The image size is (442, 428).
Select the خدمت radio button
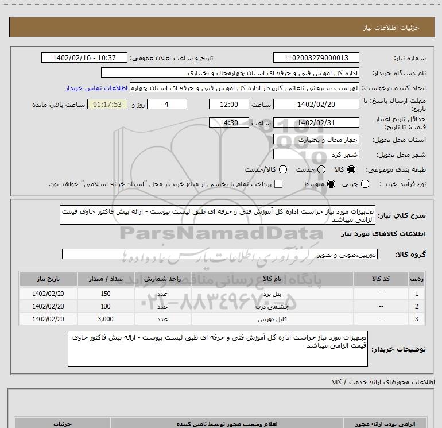tap(321, 169)
